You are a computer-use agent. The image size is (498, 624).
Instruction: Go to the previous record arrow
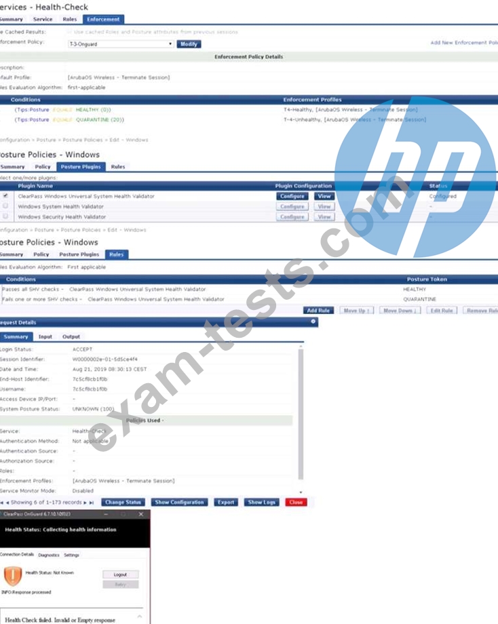point(7,503)
